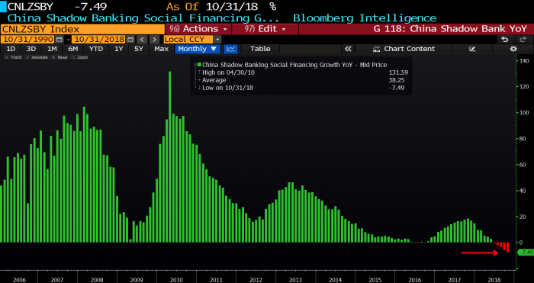Click the 2006 x-axis year label
This screenshot has width=534, height=283.
[19, 280]
